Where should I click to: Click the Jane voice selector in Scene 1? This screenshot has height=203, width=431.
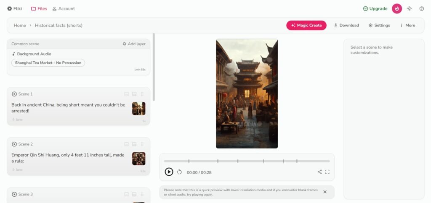click(17, 120)
